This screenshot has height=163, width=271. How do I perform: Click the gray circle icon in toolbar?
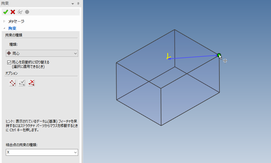click(x=27, y=12)
